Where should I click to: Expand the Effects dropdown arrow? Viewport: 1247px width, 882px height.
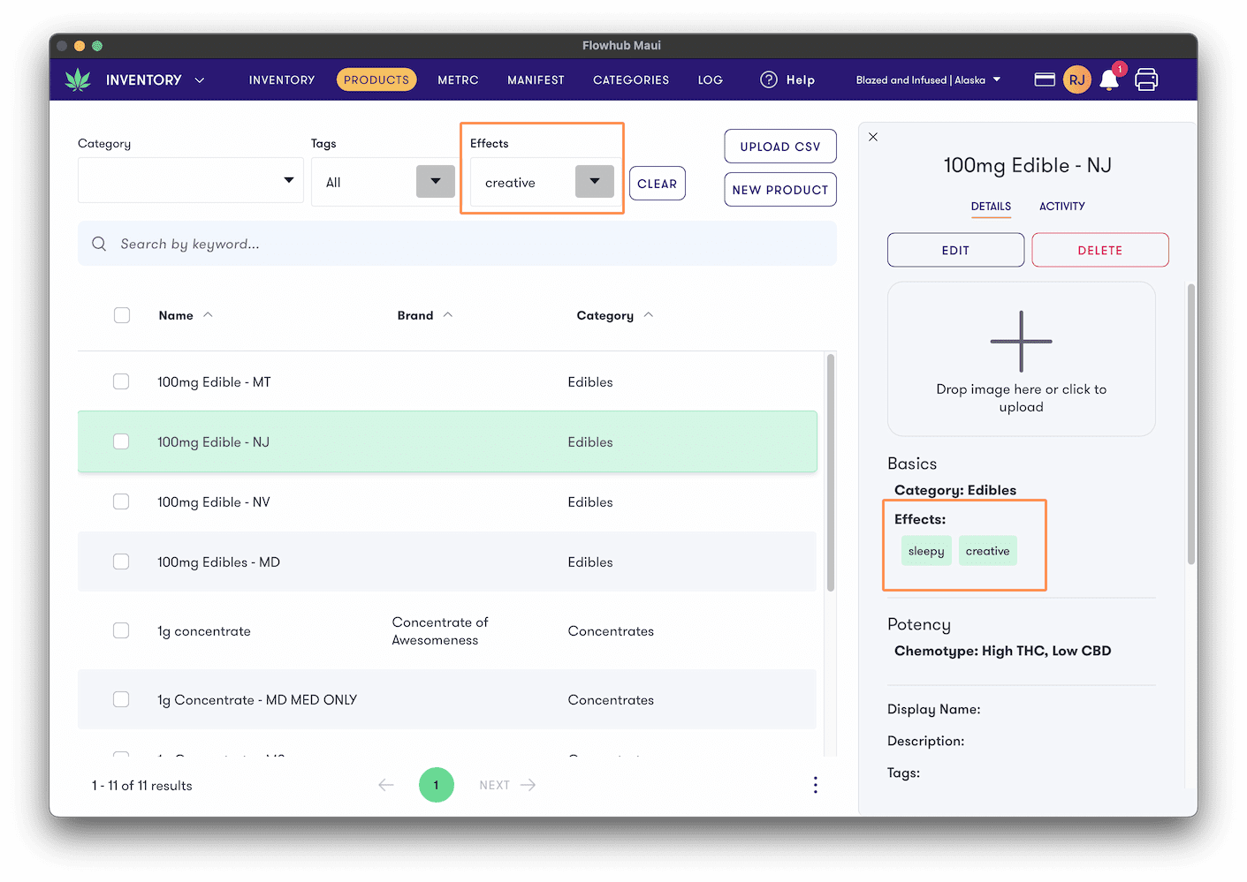(595, 181)
